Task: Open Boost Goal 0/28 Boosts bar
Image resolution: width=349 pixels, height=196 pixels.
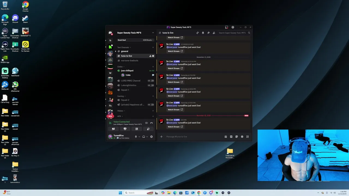Action: click(x=136, y=40)
